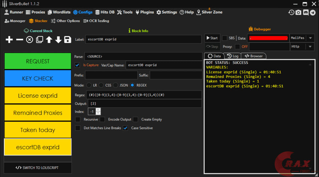Click the camera screenshot icon
This screenshot has height=177, width=319.
pyautogui.click(x=298, y=12)
